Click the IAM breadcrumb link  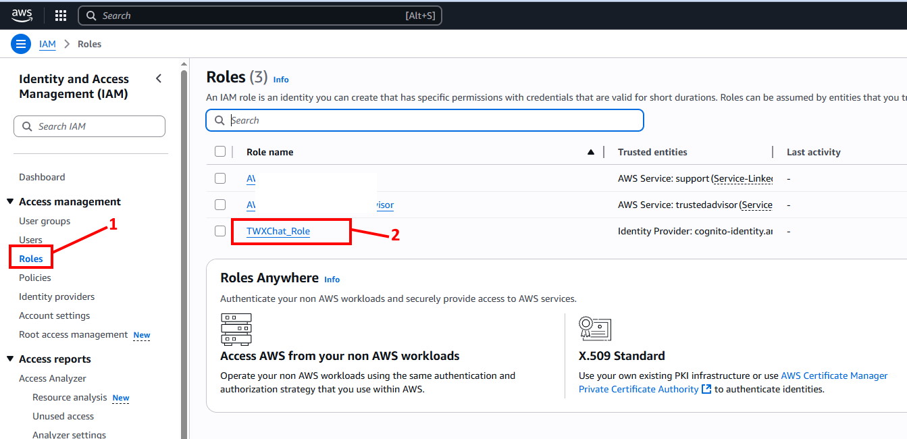point(47,44)
